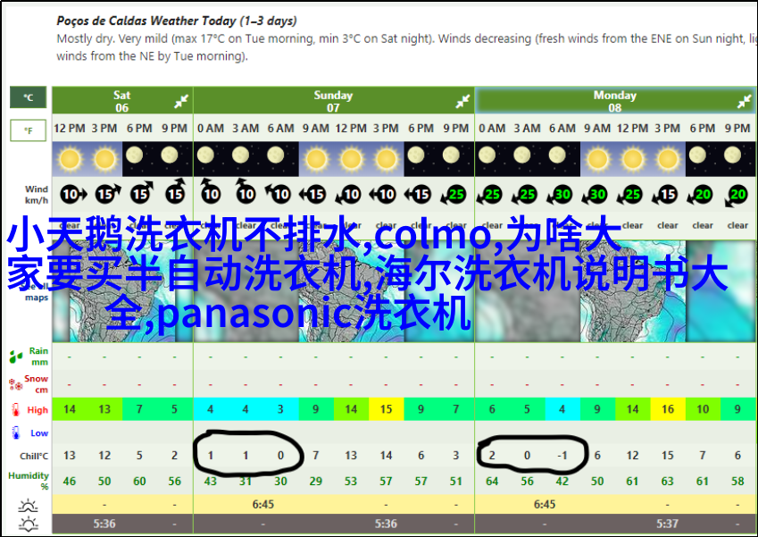Click the wind 20 icon for Monday 9 PM

point(737,196)
